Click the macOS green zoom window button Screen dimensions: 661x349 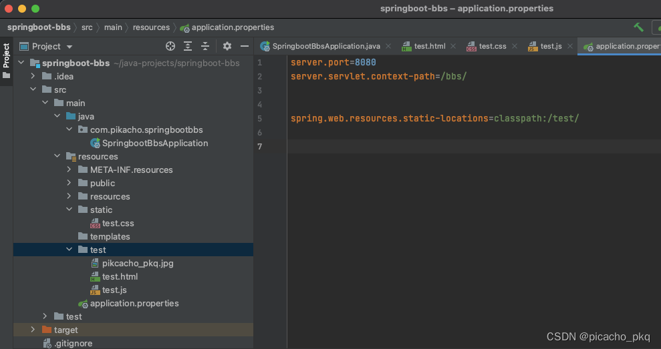pos(35,9)
